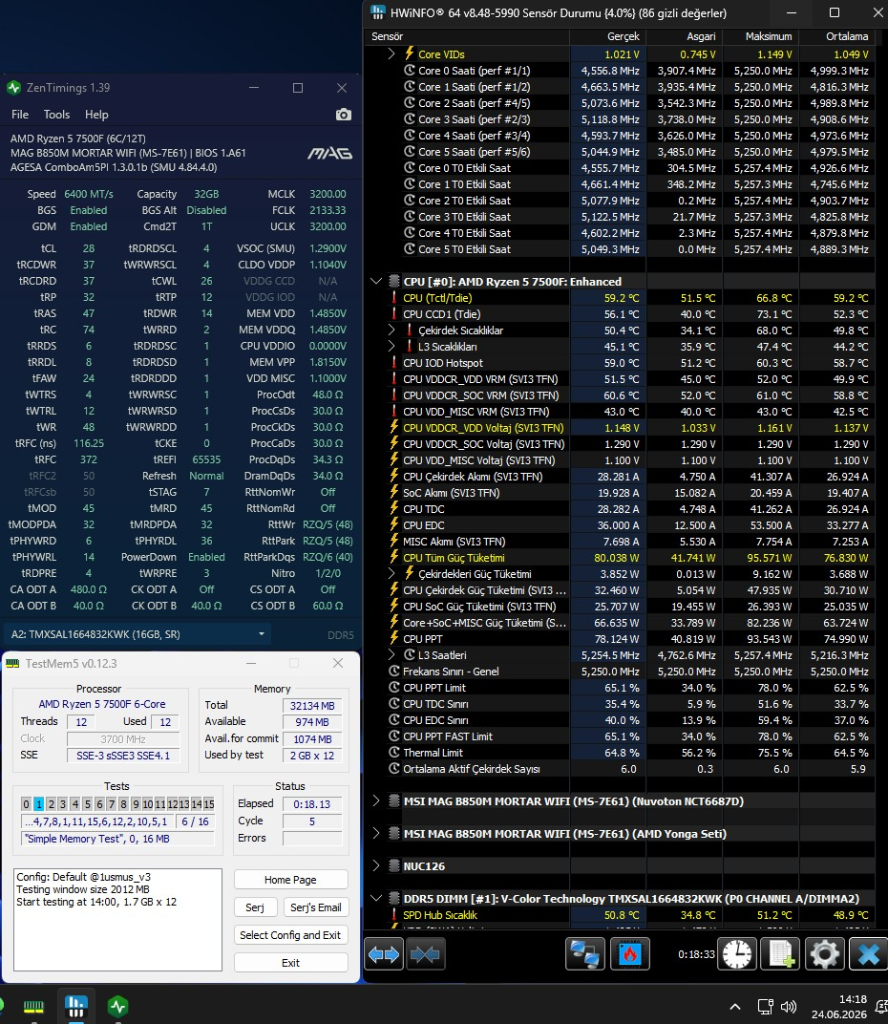Click the Serj button

coord(255,907)
